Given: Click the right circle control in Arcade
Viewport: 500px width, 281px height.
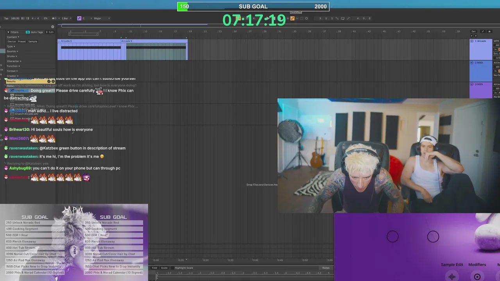Looking at the screenshot, I should [433, 237].
